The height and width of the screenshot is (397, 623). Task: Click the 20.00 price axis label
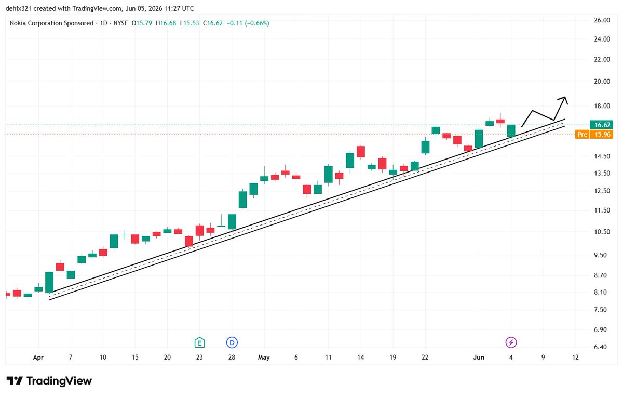pyautogui.click(x=601, y=82)
